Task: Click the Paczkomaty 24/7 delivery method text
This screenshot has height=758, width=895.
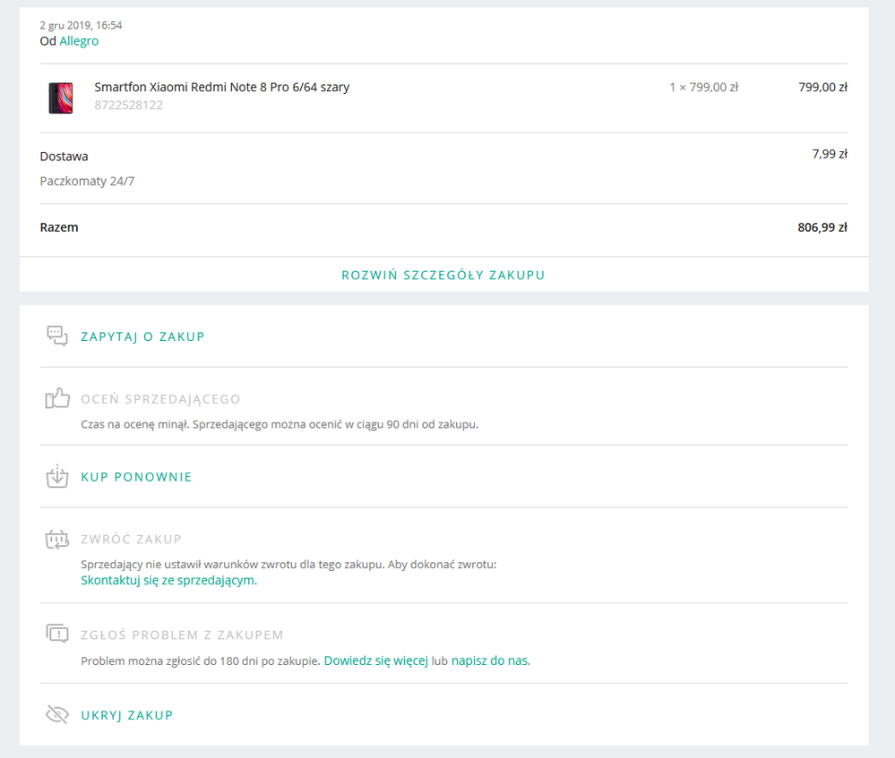Action: (87, 182)
